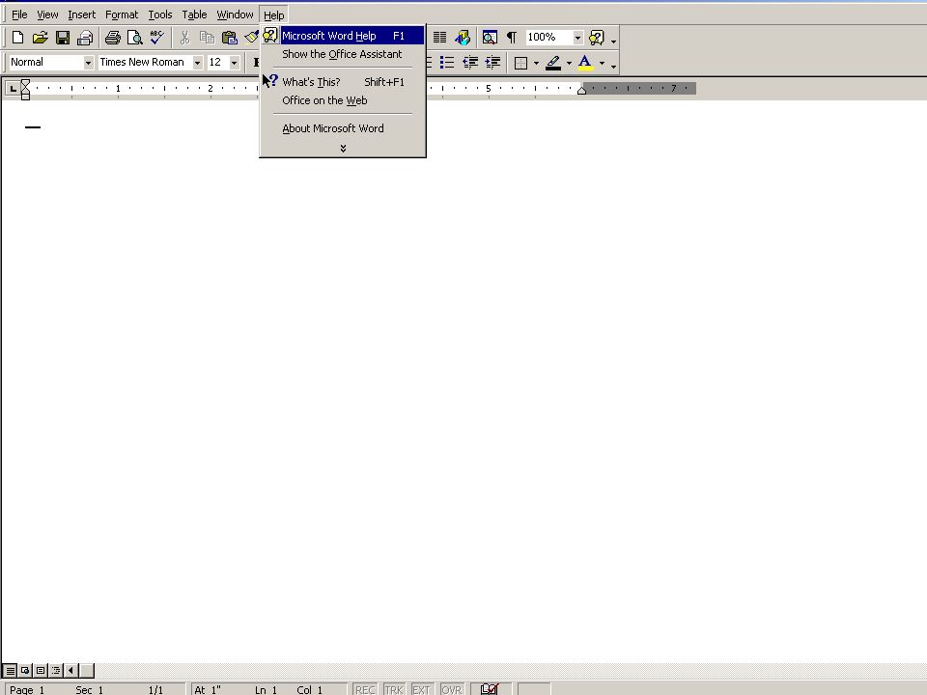
Task: Choose What's This? menu entry
Action: coord(343,81)
